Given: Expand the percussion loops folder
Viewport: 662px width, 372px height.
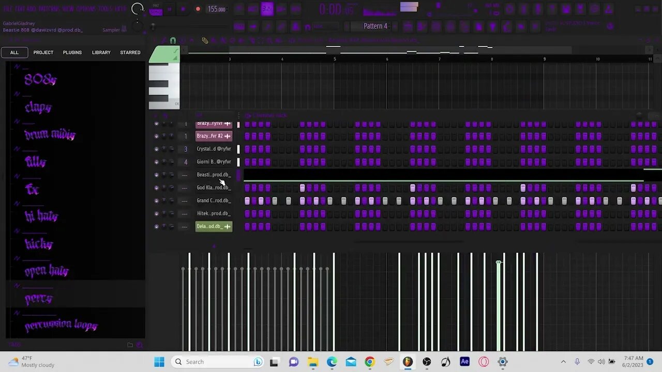Looking at the screenshot, I should click(61, 326).
